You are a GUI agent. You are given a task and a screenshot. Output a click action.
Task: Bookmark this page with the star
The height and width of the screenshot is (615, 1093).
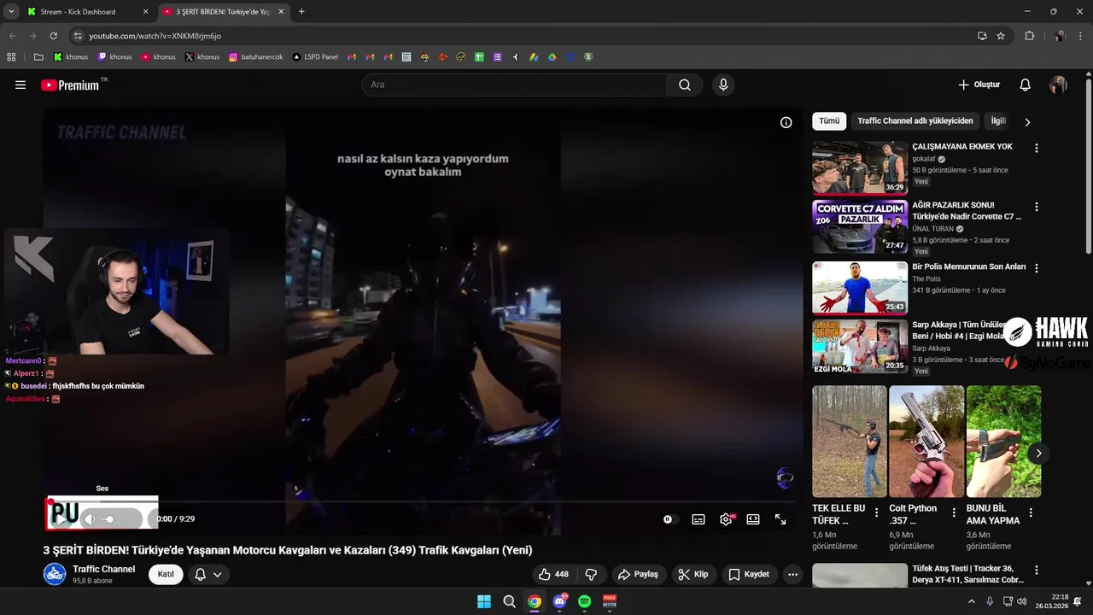(x=1001, y=36)
